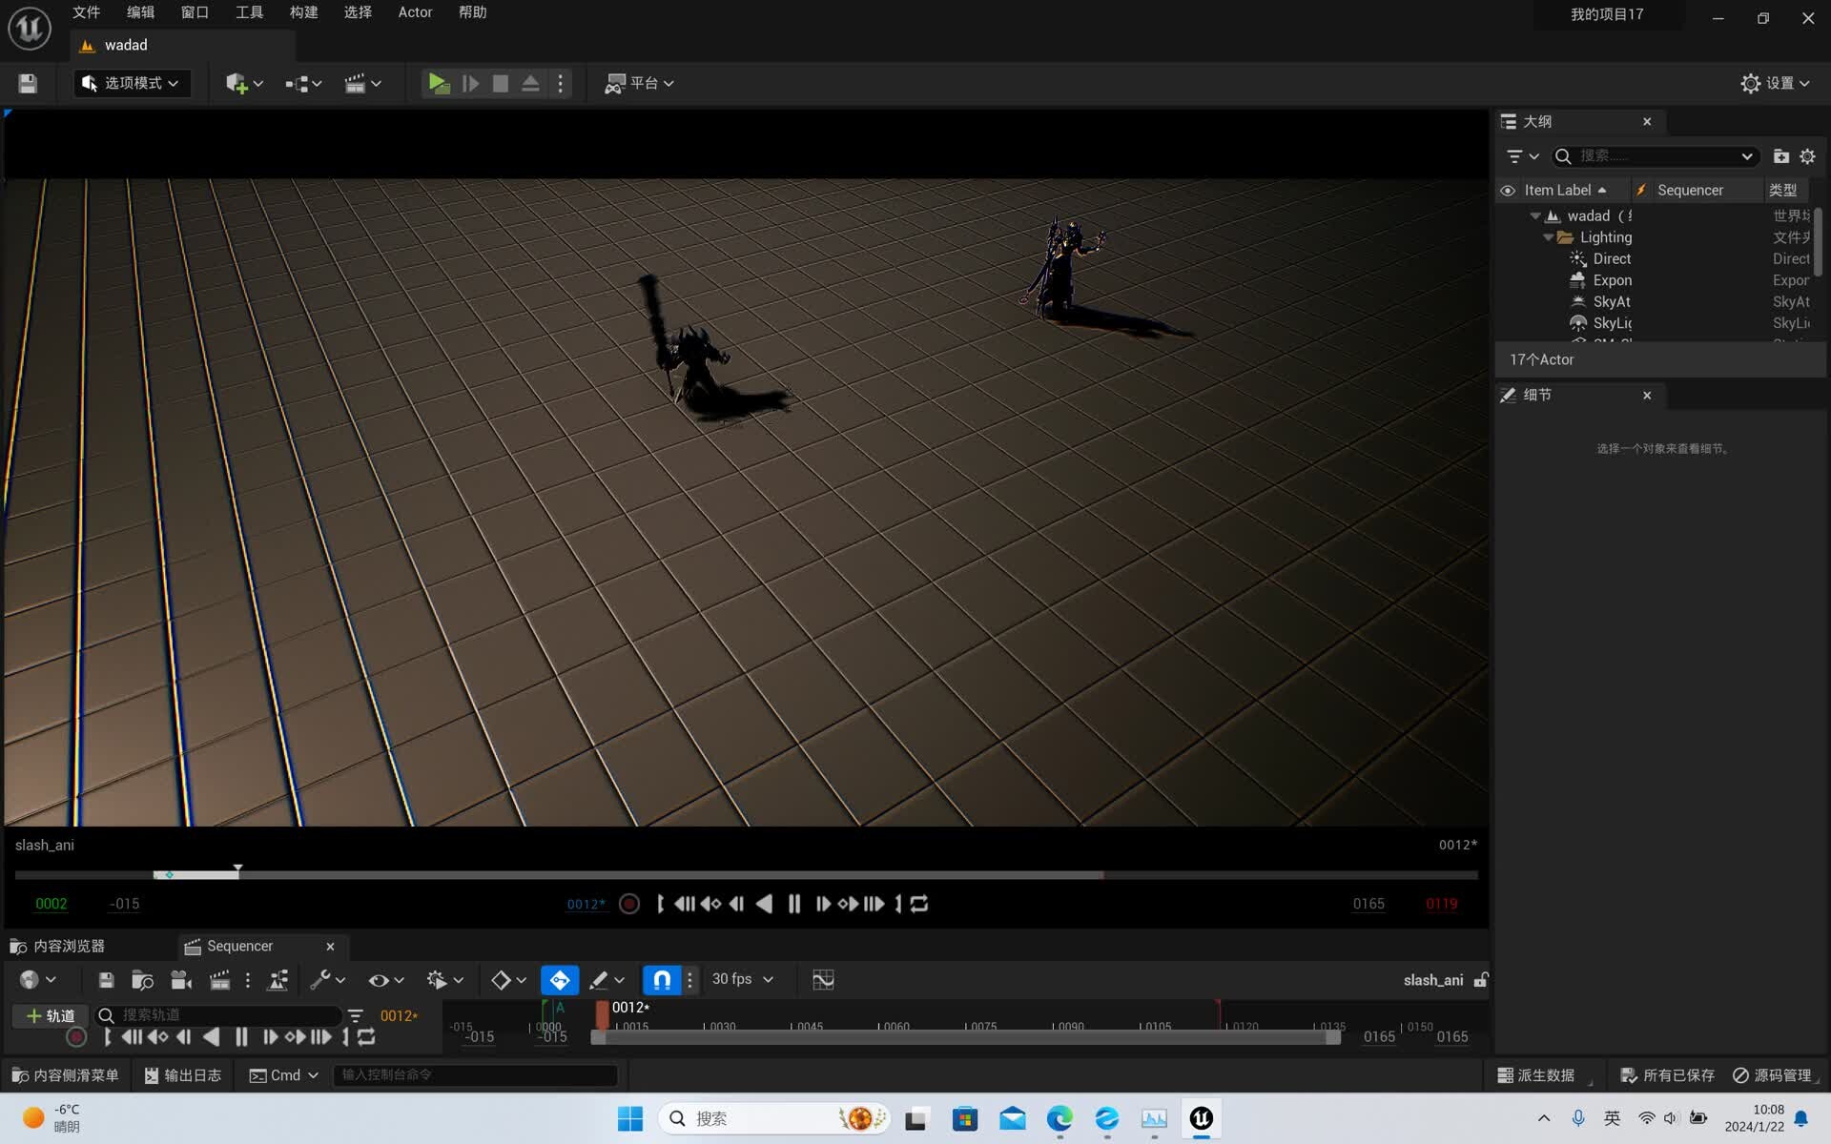The width and height of the screenshot is (1831, 1144).
Task: Click the Render Movie clapperboard icon
Action: pos(218,979)
